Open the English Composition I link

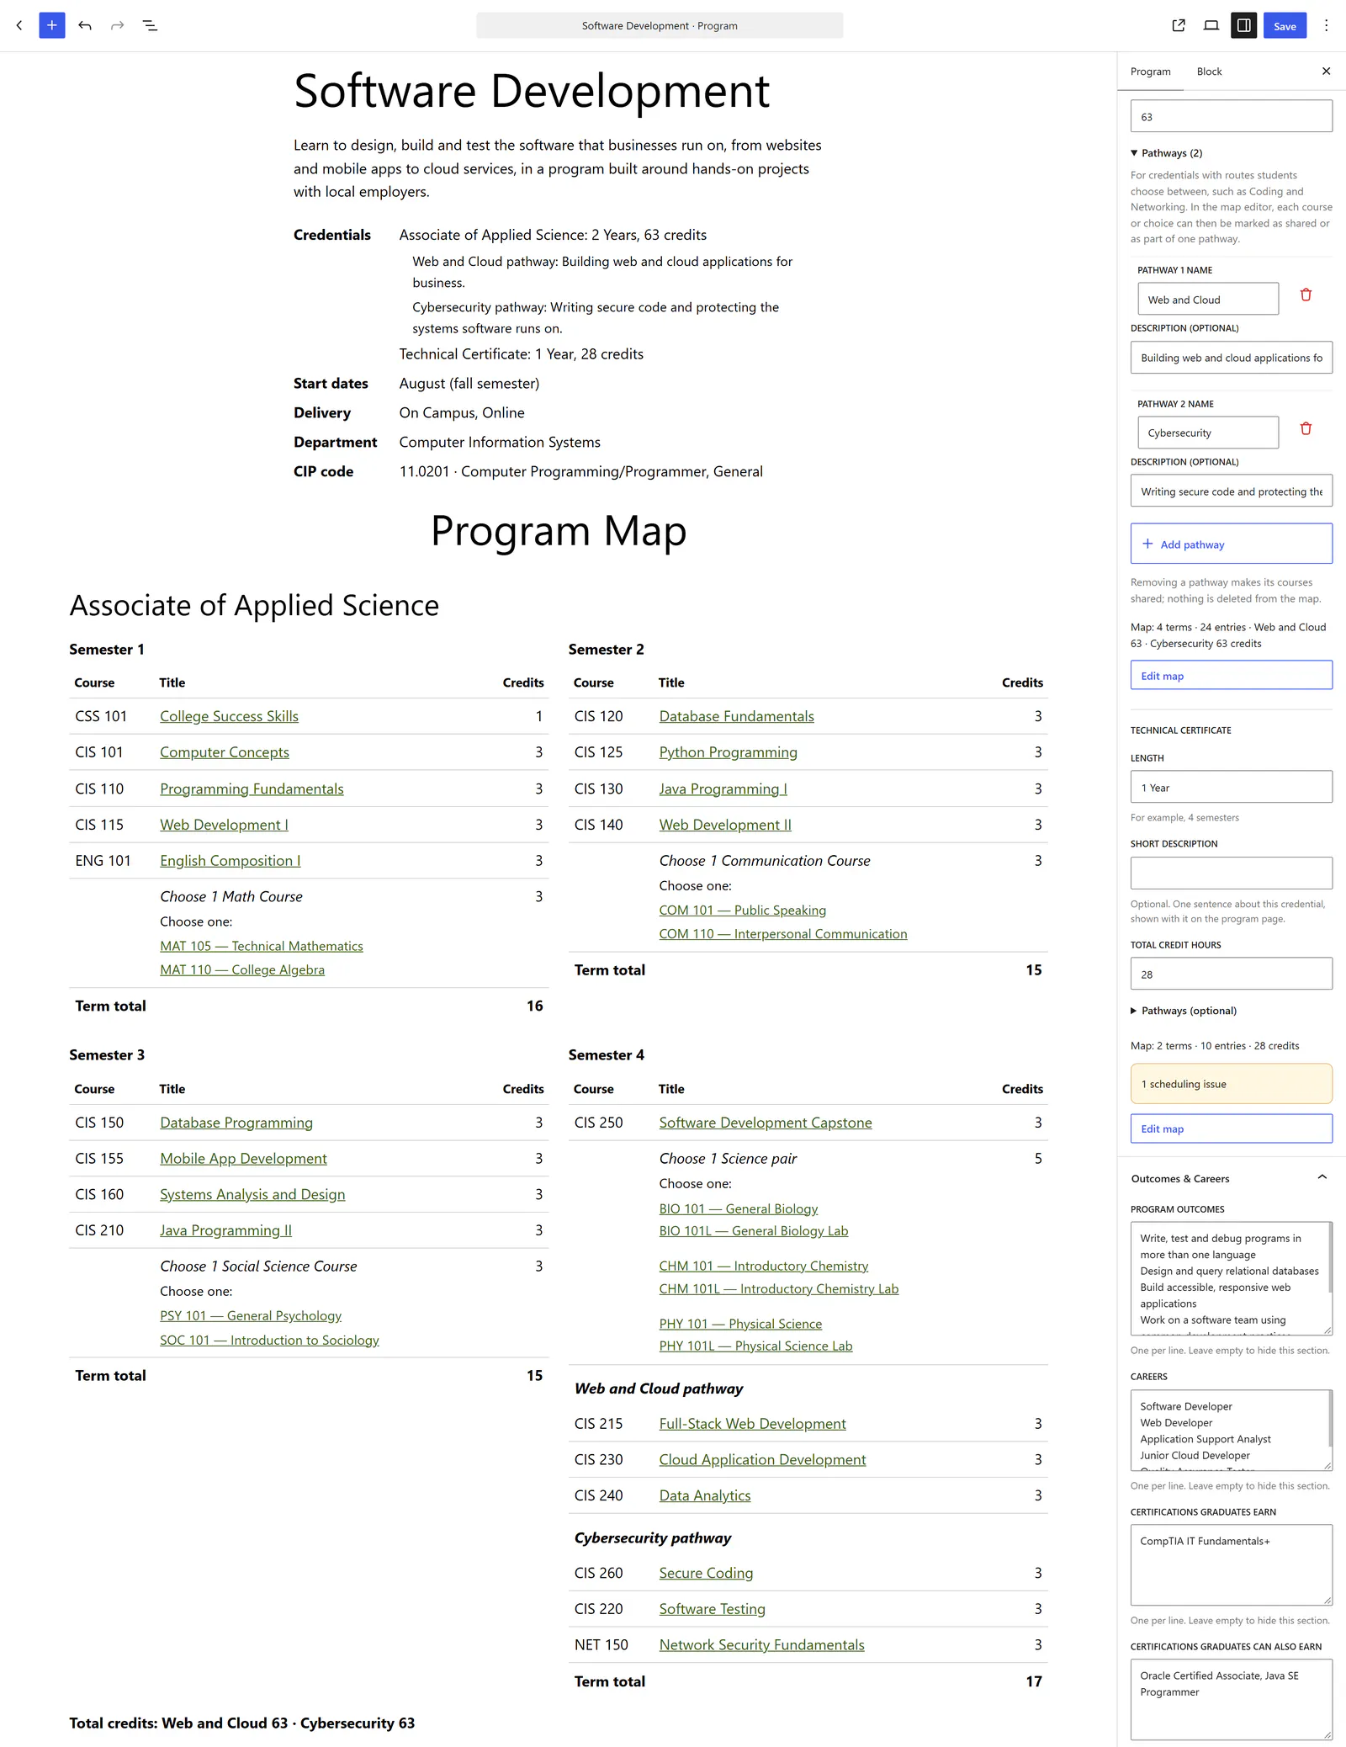(230, 860)
